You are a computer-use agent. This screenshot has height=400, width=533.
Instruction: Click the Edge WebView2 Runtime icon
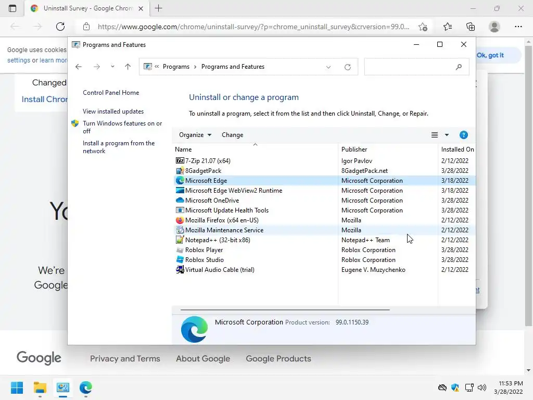tap(180, 190)
